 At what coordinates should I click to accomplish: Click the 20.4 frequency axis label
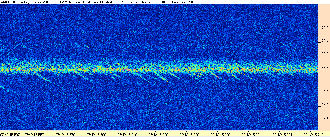(325, 41)
